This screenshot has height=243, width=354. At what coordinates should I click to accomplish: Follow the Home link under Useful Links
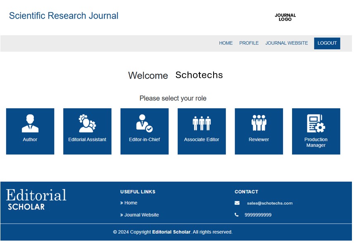131,203
